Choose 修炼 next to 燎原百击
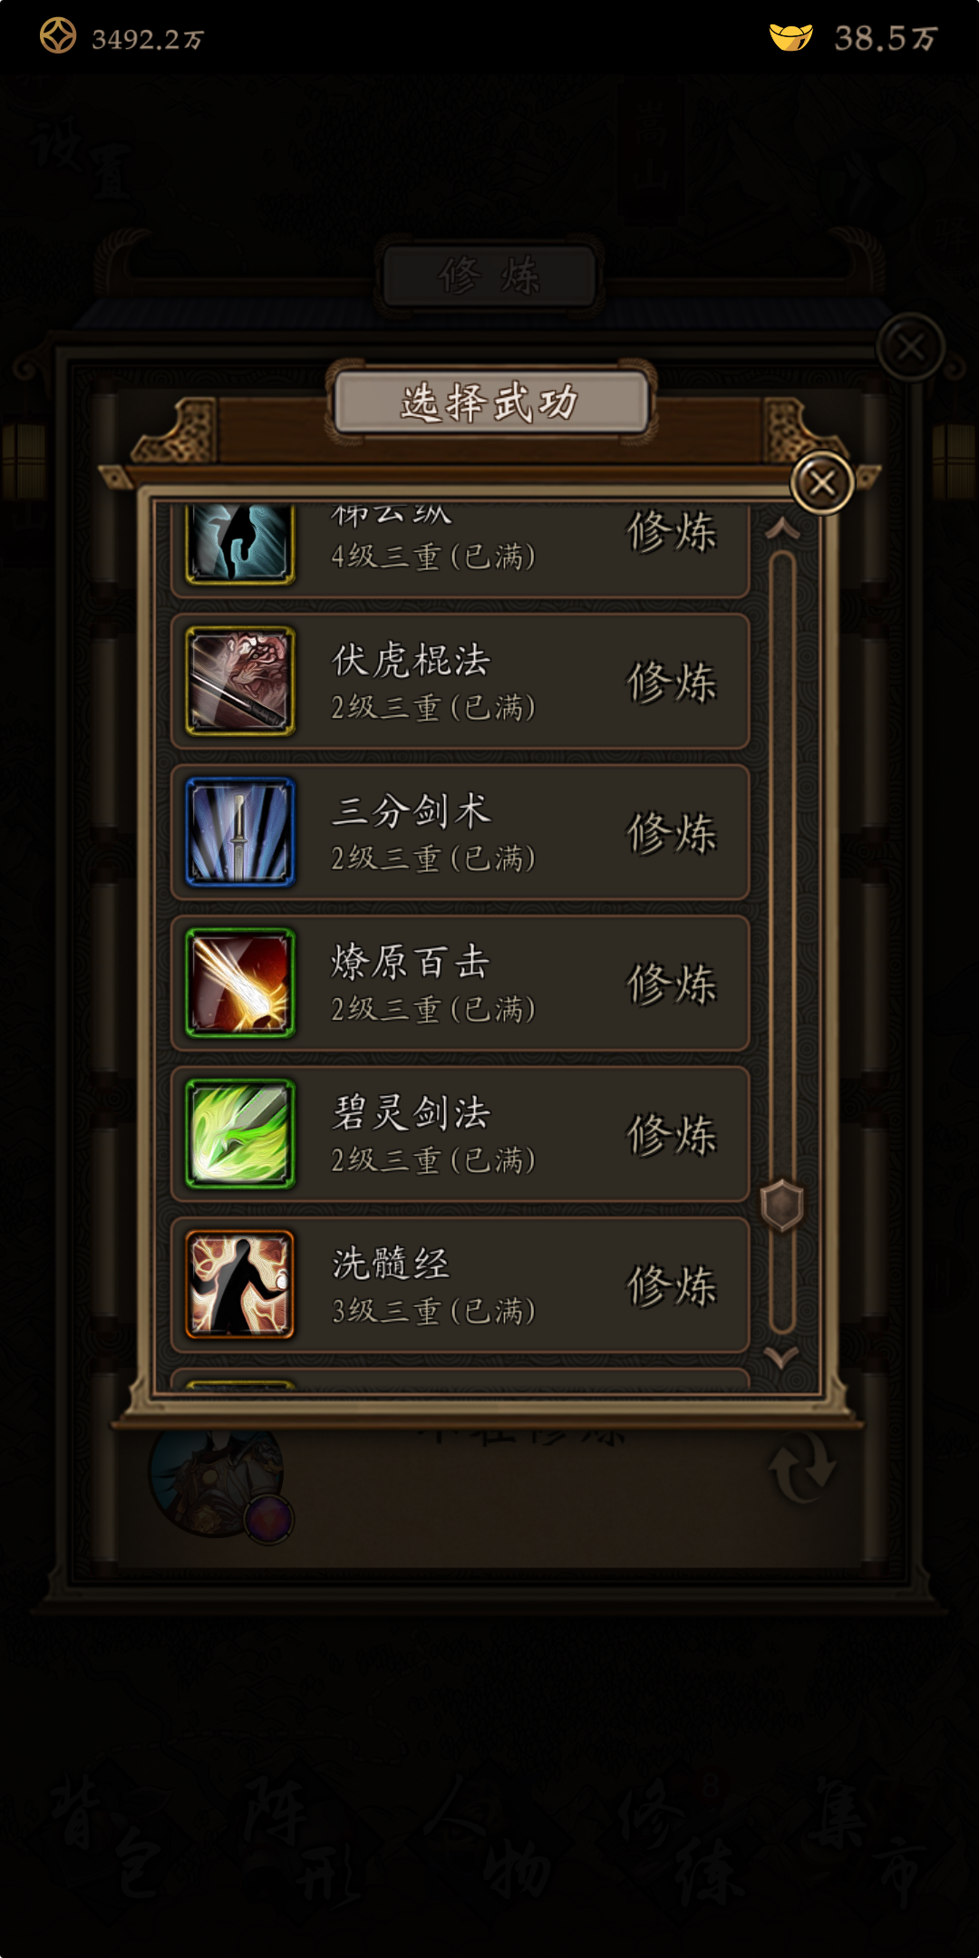 click(672, 984)
